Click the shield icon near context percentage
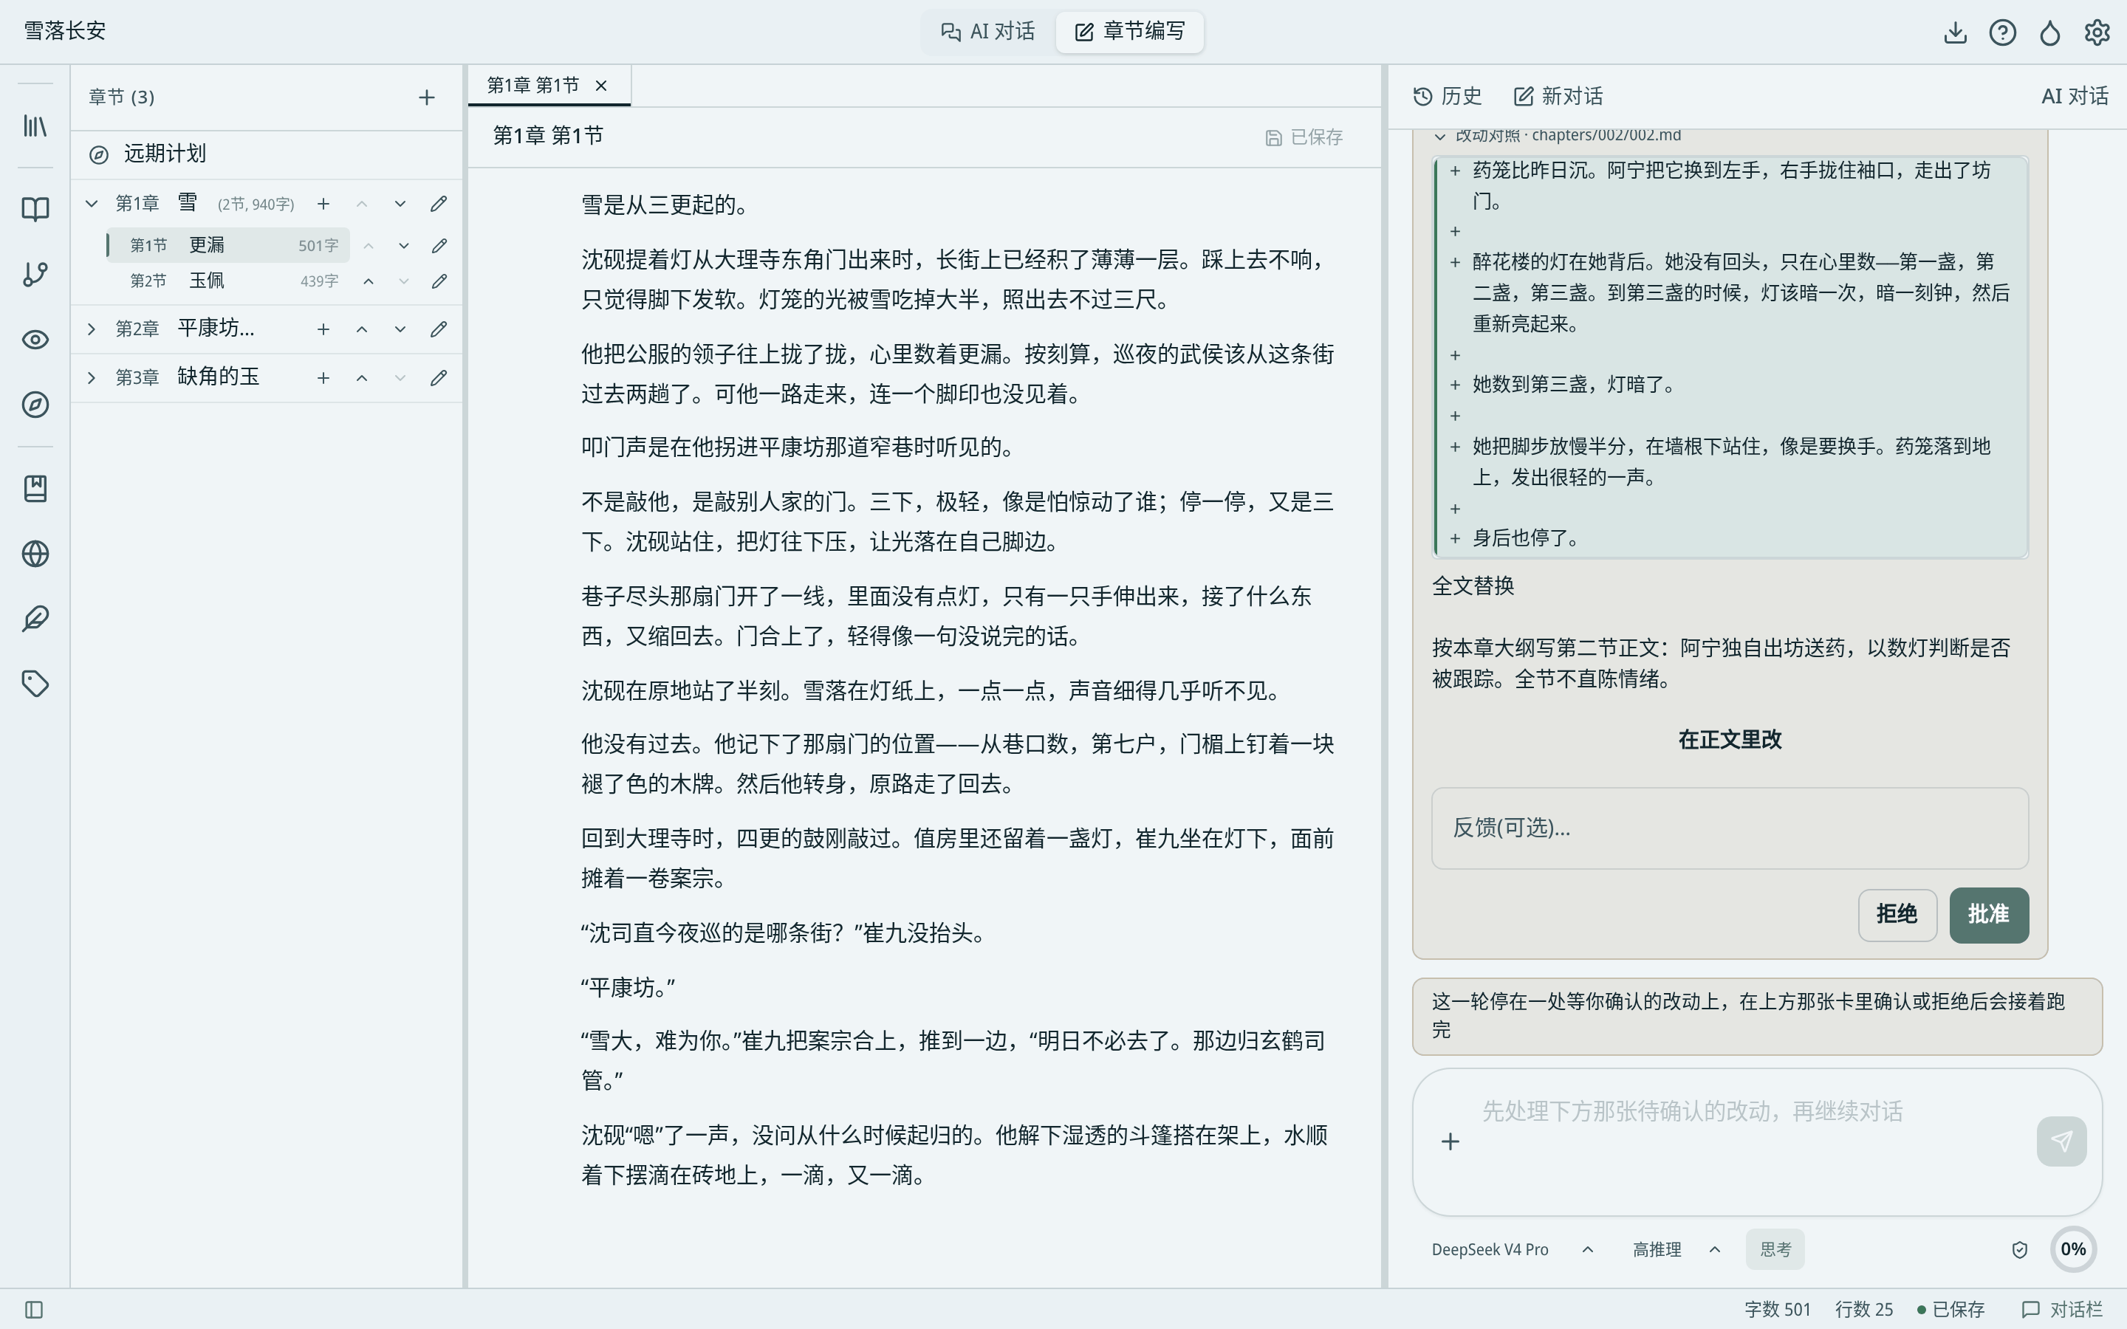 (2019, 1249)
